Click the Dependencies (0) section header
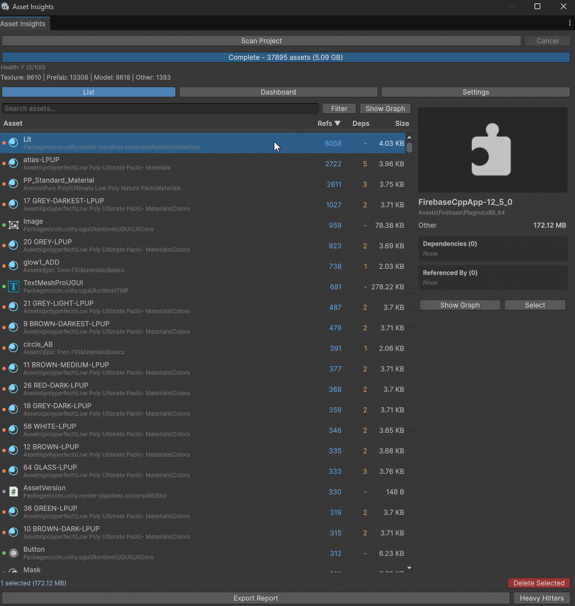The image size is (575, 606). tap(450, 244)
